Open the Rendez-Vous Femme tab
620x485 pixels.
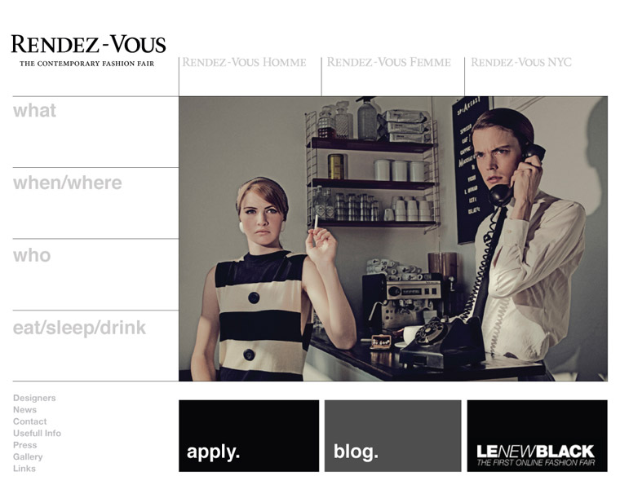point(388,63)
